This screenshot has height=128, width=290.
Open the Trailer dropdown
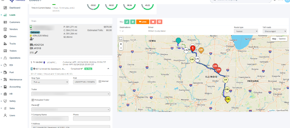click(71, 94)
